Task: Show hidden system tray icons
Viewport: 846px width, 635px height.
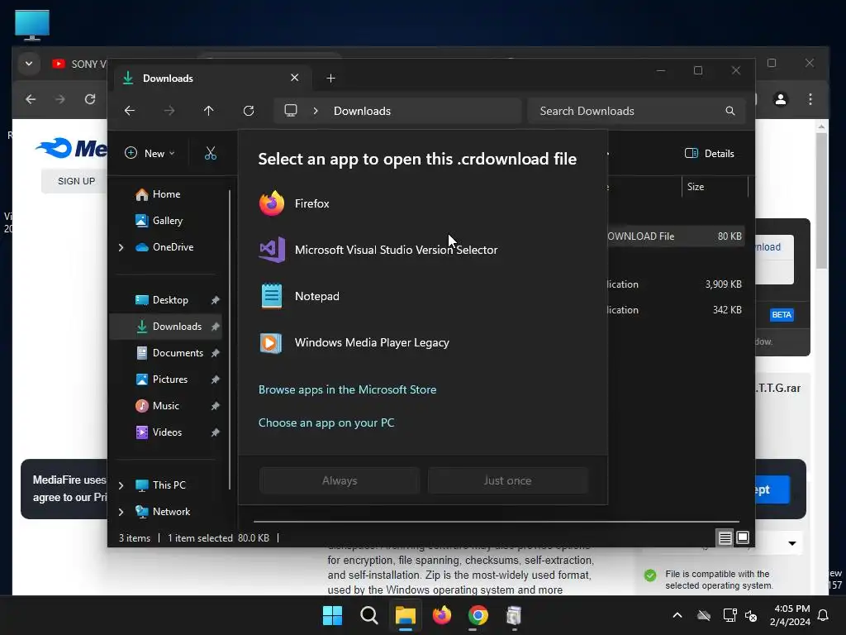Action: click(x=677, y=615)
